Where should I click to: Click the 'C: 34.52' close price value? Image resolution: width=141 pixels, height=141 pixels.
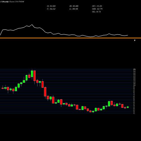tap(51, 9)
